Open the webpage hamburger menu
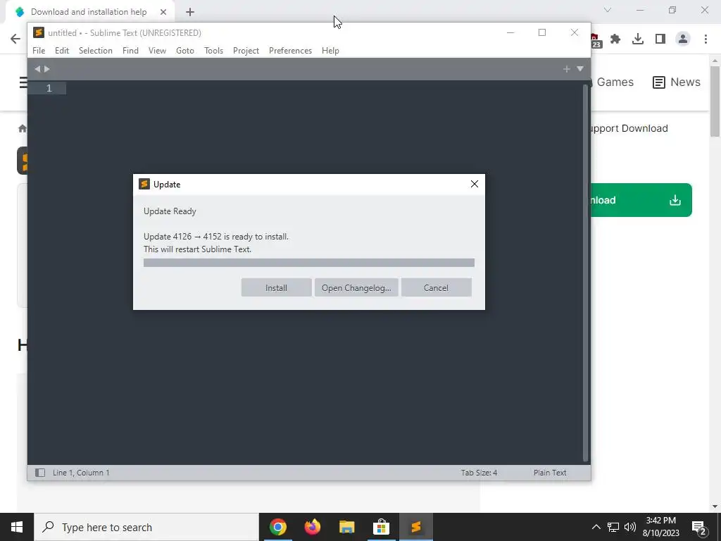The height and width of the screenshot is (541, 721). pyautogui.click(x=23, y=82)
